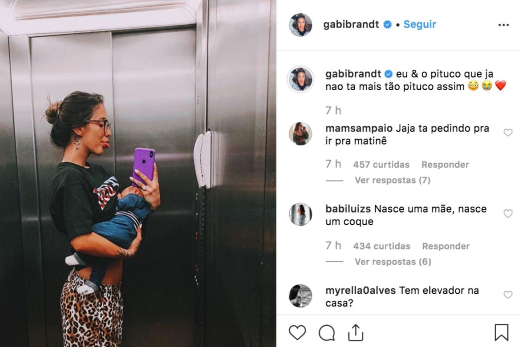Share the post using share icon
521x347 pixels.
click(356, 333)
